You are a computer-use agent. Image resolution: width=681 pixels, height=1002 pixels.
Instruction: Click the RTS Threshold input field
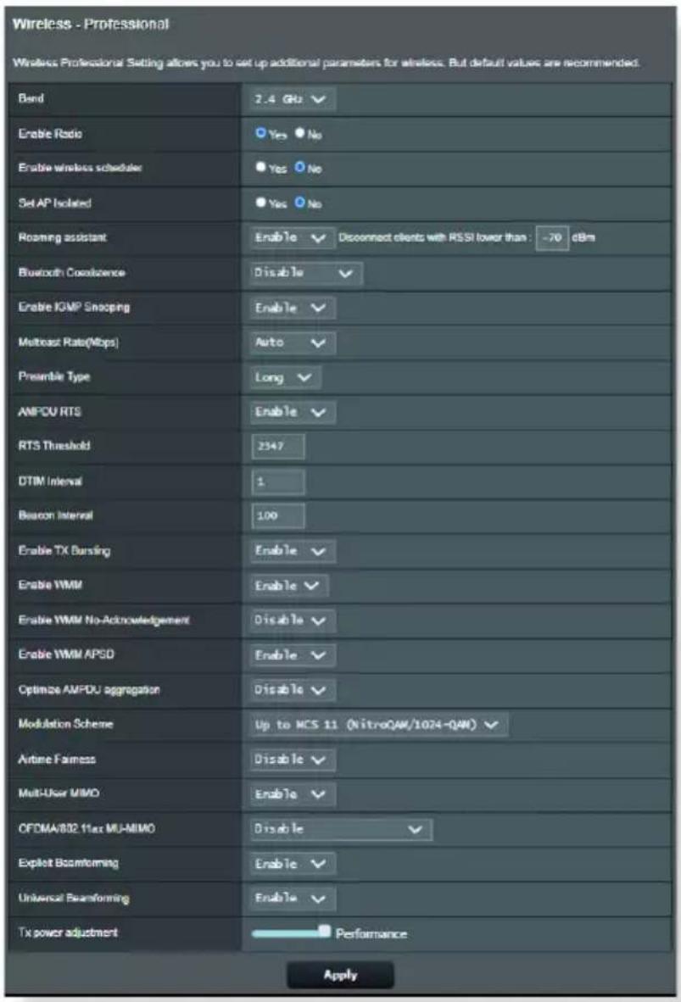click(277, 446)
